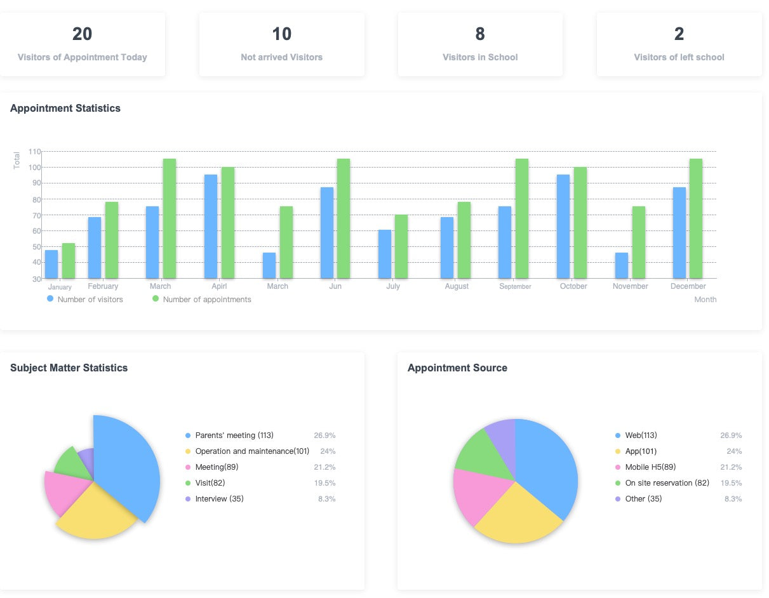Toggle Operation and maintenance(101) legend entry

(247, 451)
